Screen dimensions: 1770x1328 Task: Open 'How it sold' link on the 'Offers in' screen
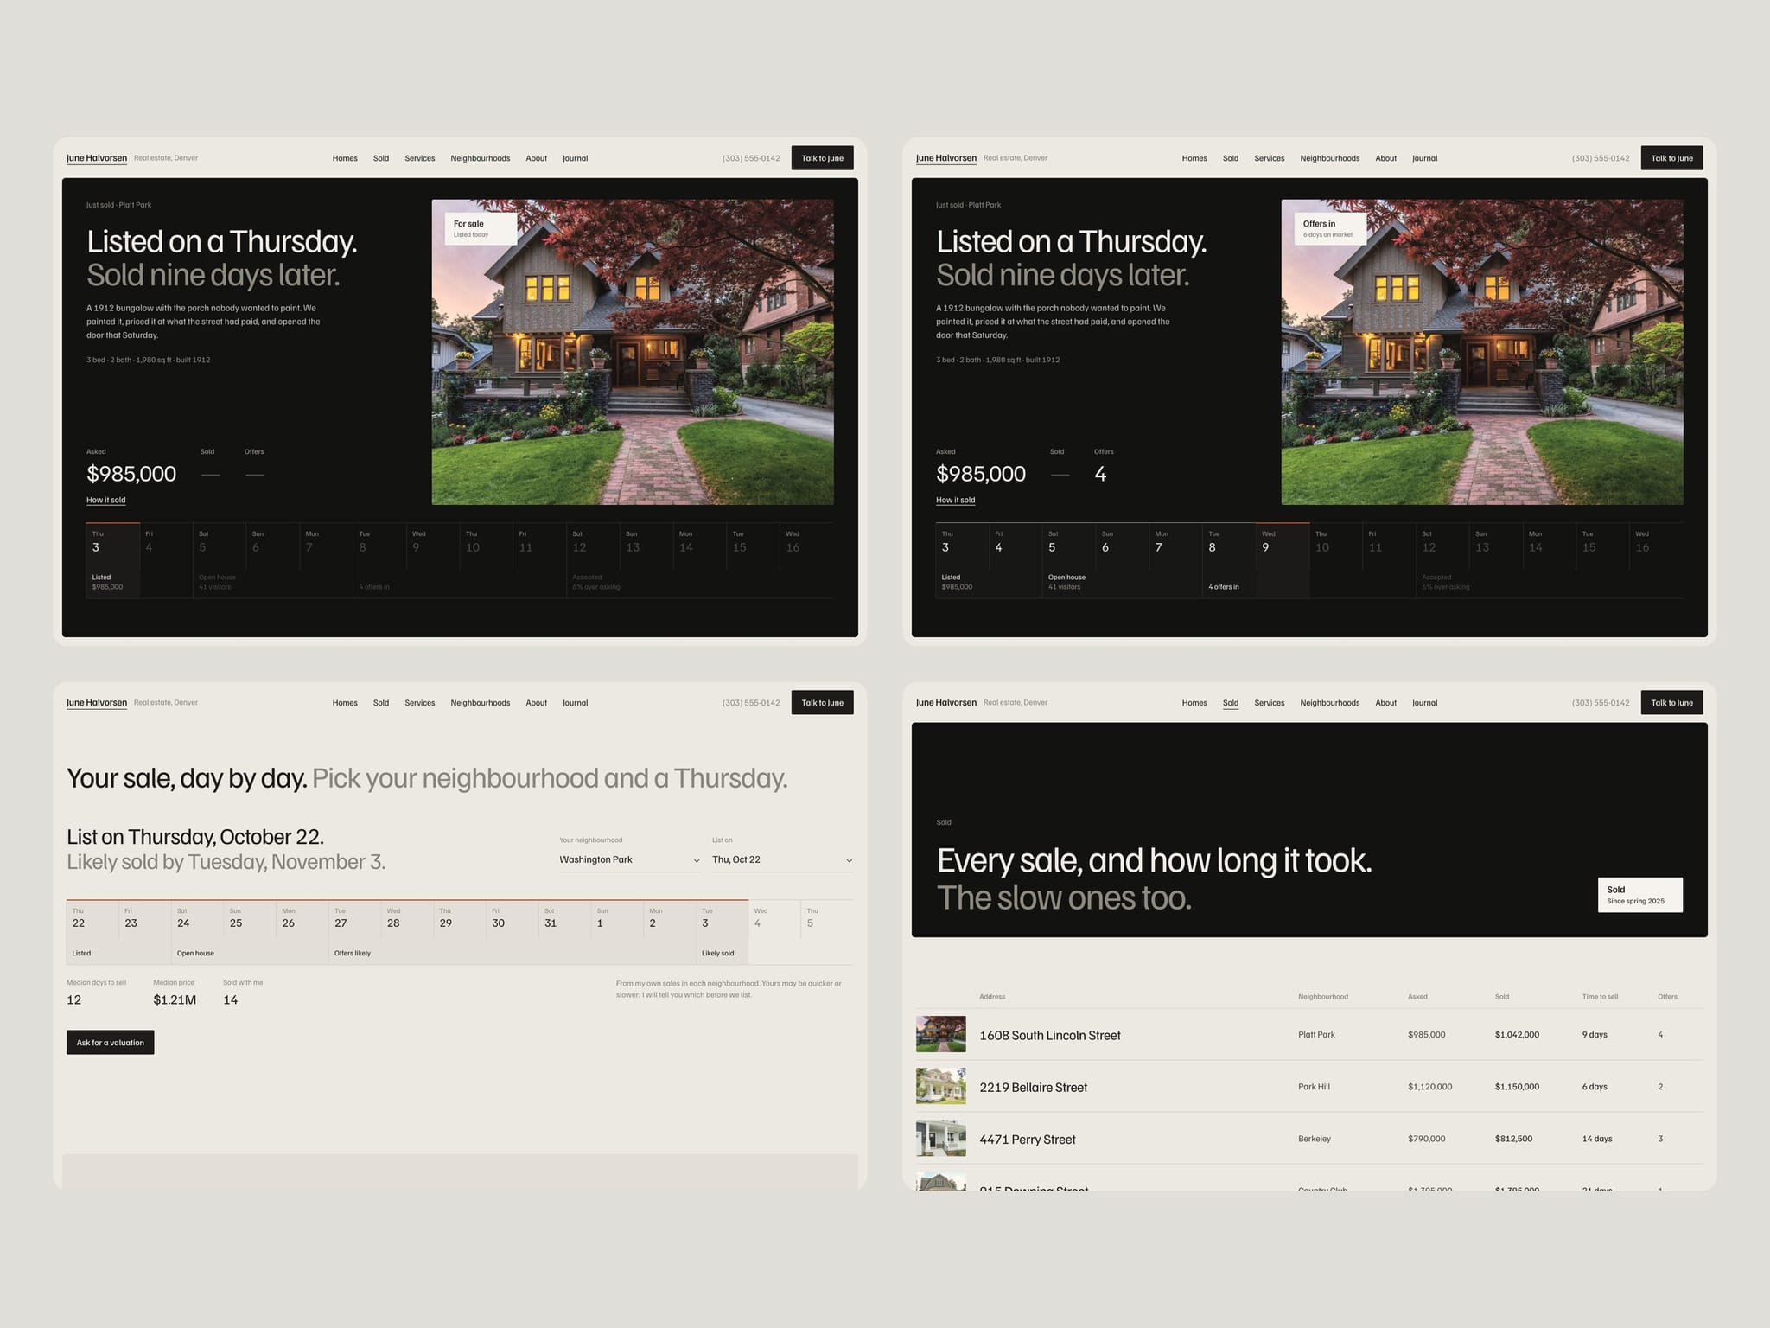click(956, 500)
